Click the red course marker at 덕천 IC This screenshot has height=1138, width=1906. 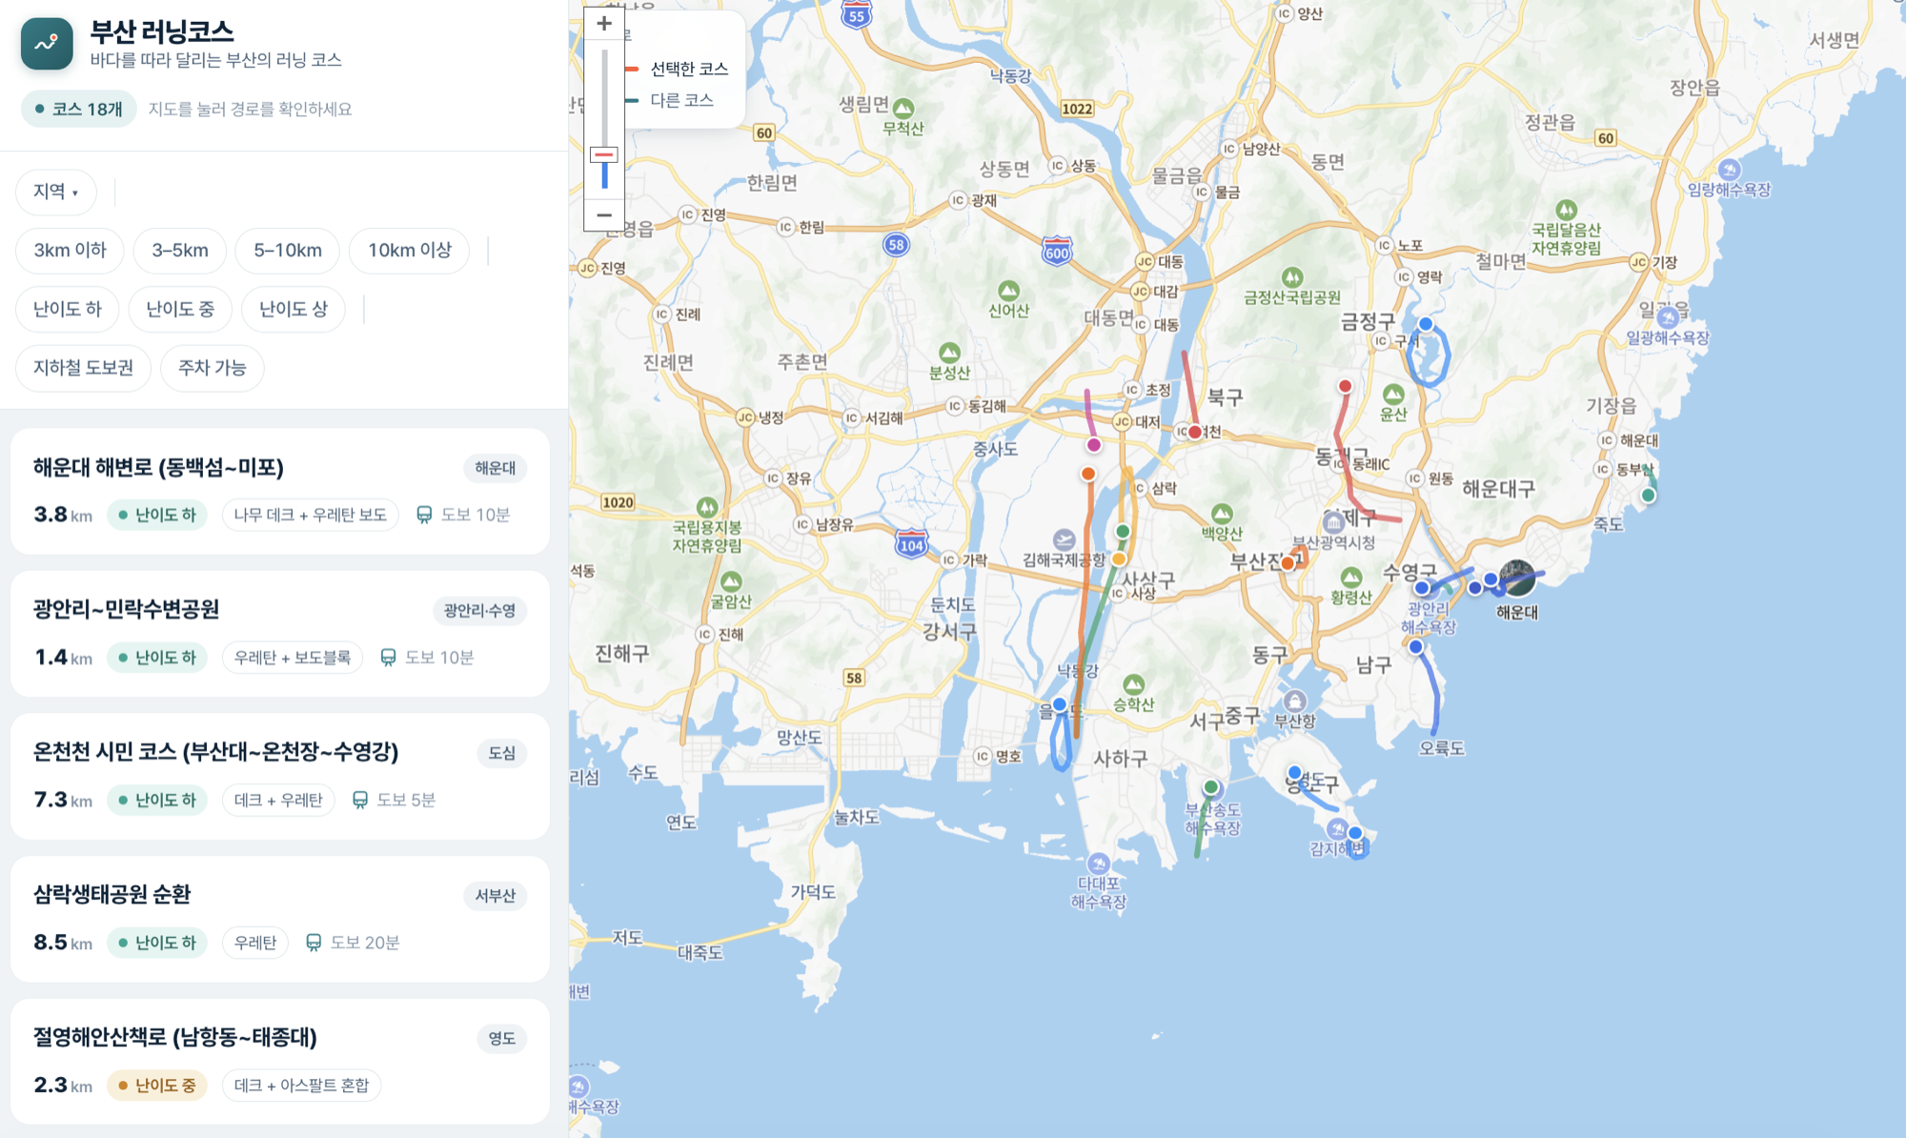pyautogui.click(x=1195, y=432)
